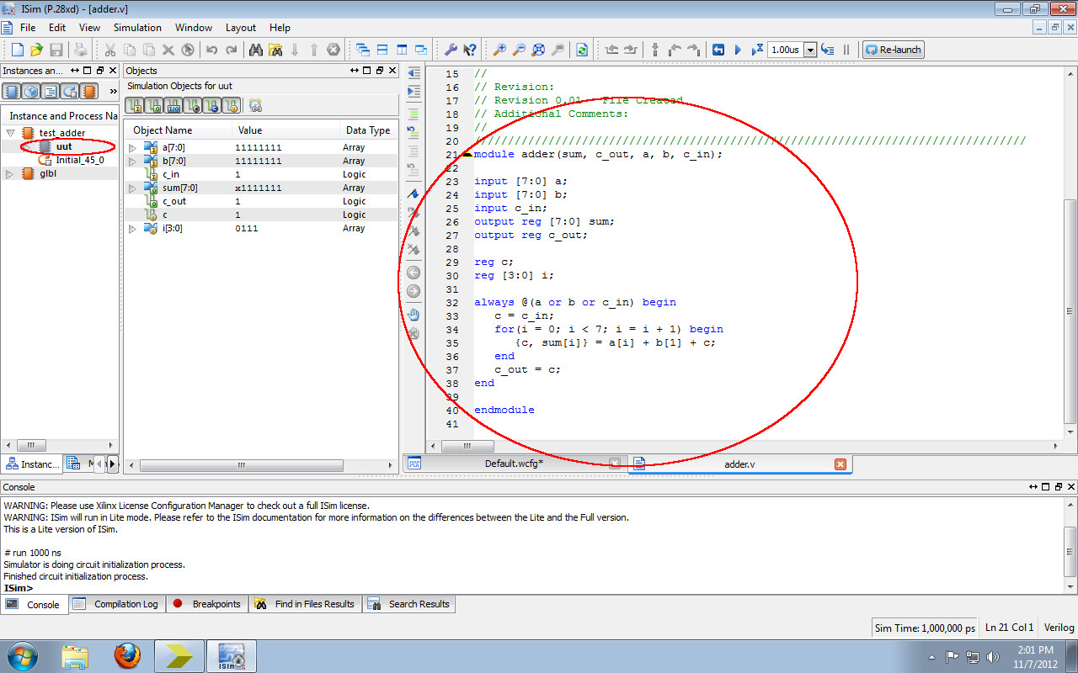
Task: Click the Pause simulation icon
Action: click(846, 50)
